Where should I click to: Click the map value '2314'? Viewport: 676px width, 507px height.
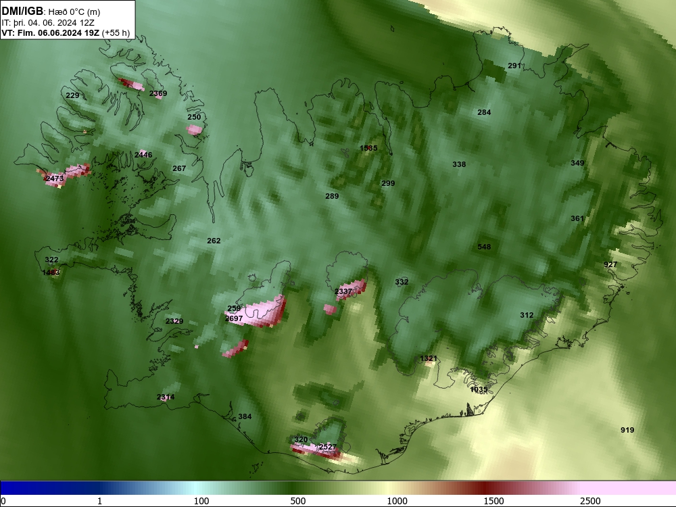[x=166, y=397]
